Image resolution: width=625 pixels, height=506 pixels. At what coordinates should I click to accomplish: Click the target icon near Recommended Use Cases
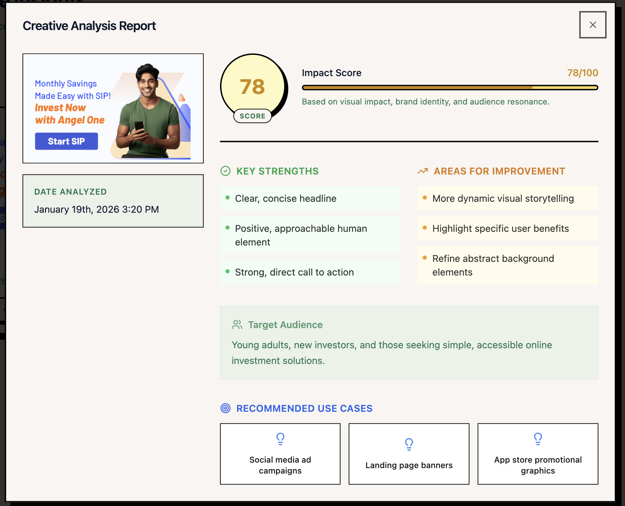click(226, 408)
